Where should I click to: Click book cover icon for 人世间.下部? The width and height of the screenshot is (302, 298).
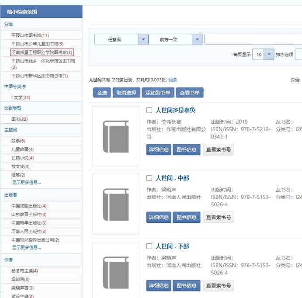pos(116,271)
